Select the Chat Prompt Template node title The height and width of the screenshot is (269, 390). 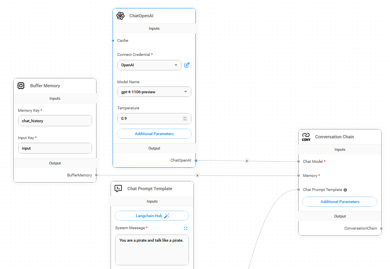tap(150, 189)
